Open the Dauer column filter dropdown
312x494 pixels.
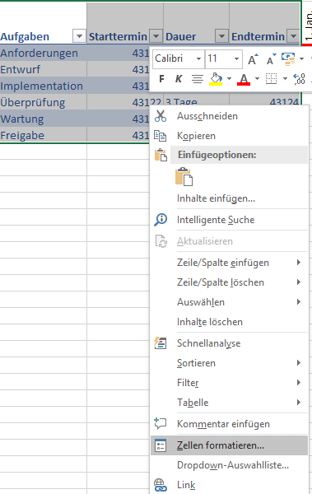tap(221, 36)
